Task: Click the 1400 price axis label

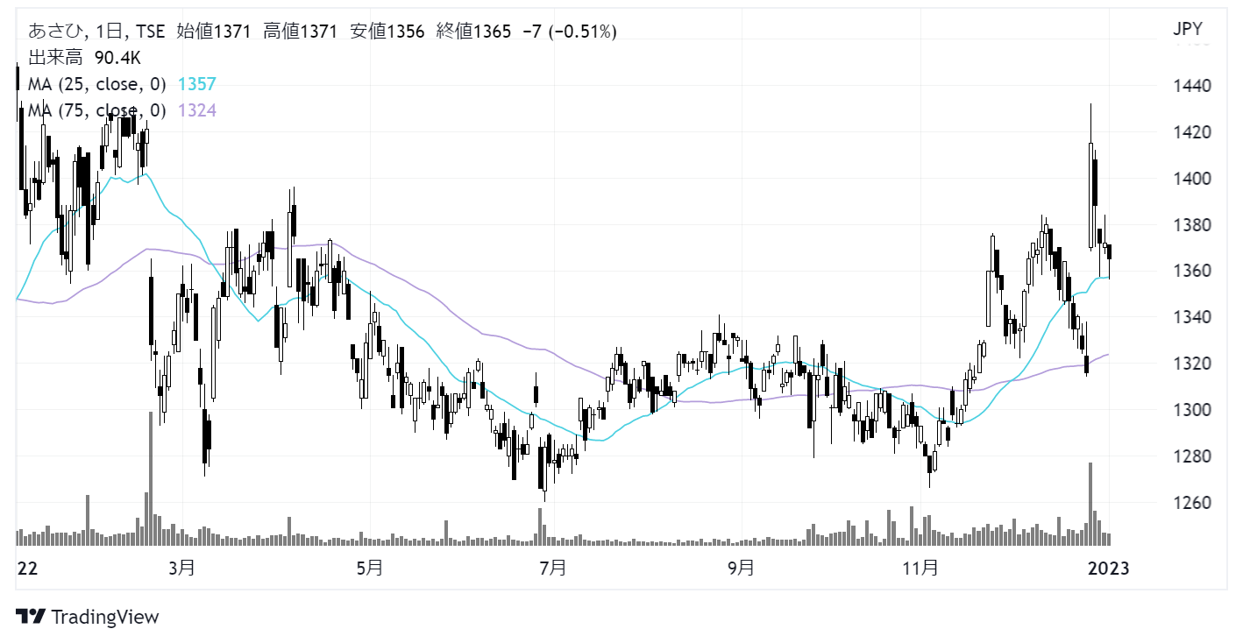Action: tap(1190, 179)
